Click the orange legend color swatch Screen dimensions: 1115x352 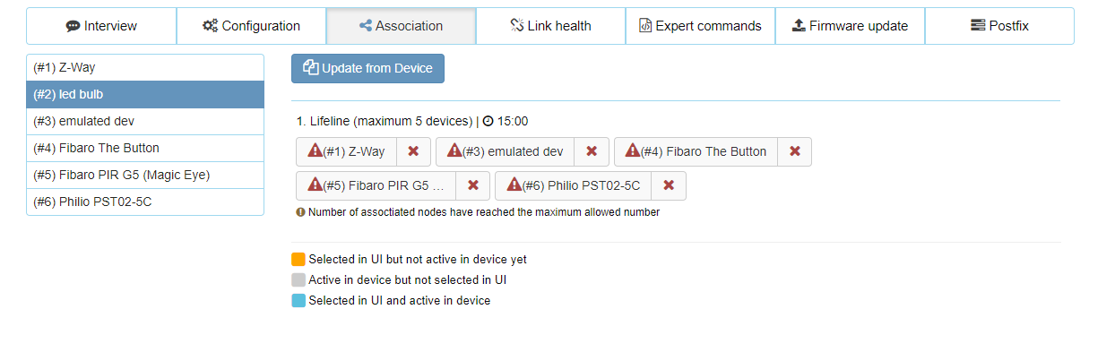[298, 259]
